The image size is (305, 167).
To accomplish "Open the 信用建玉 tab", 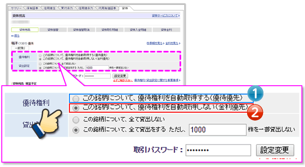I will click(x=50, y=8).
